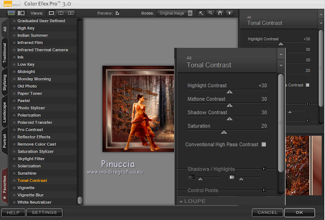Switch to single image view
Viewport: 325px width, 220px height.
click(52, 13)
